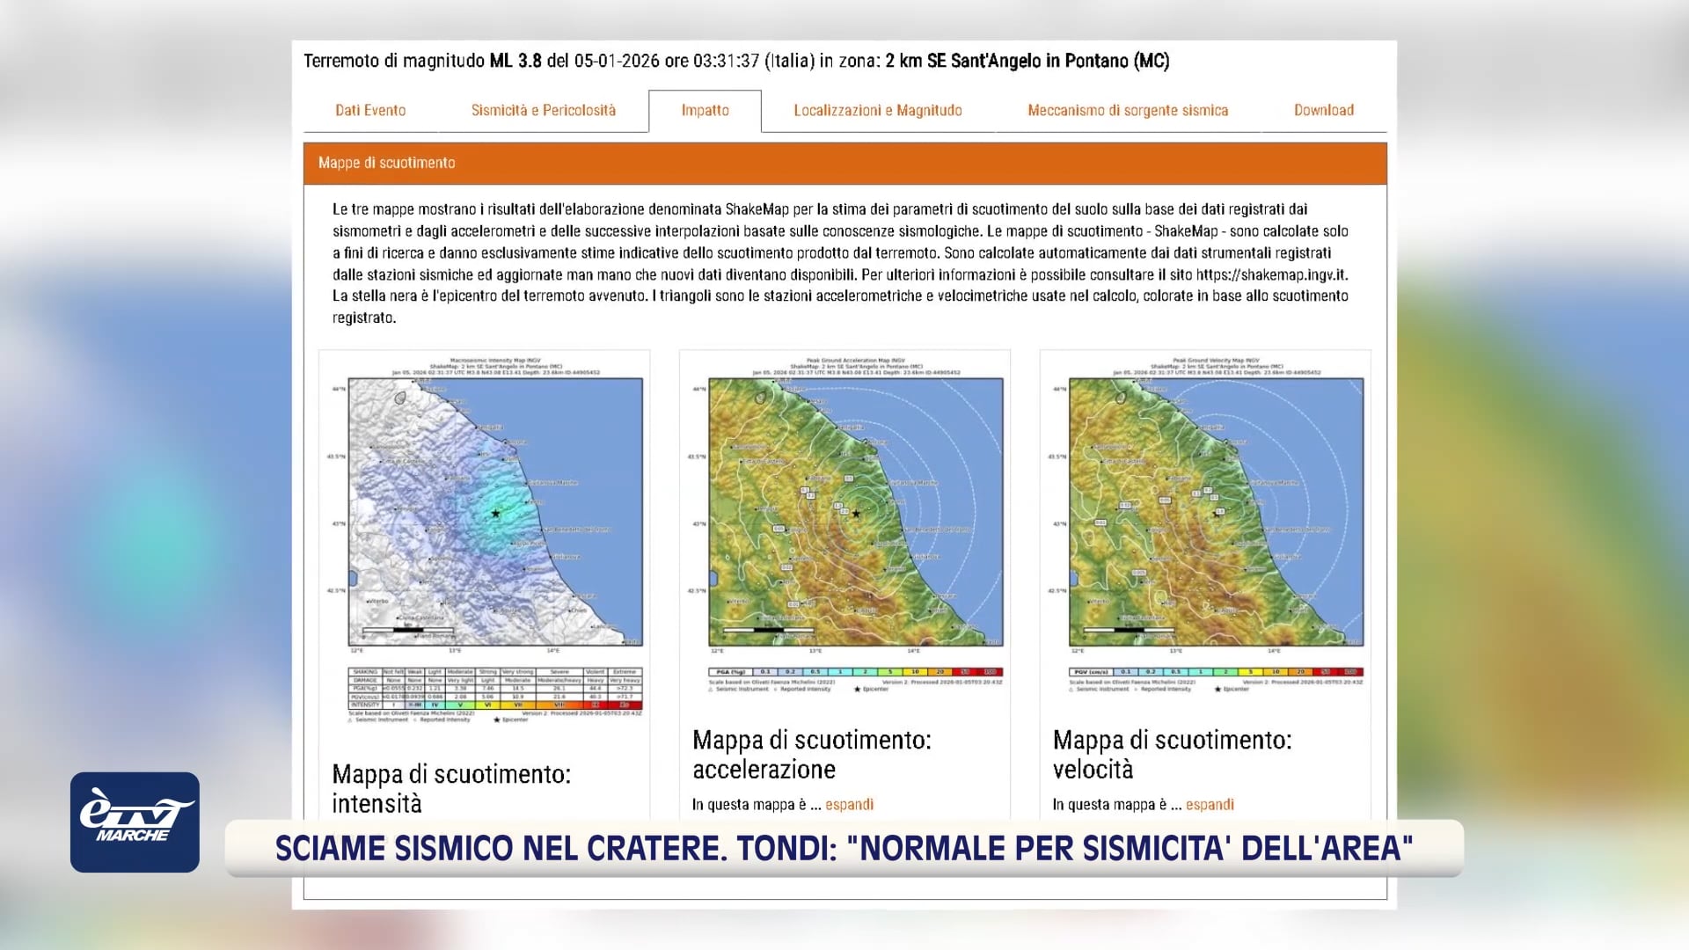Click the epicenter star on acceleration map
Viewport: 1689px width, 950px height.
[856, 513]
